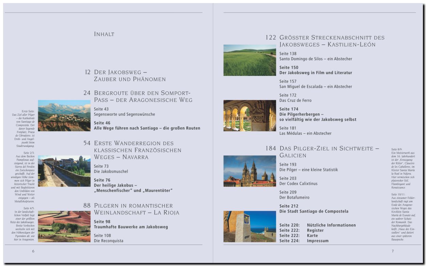Open chapter 24 'Bergroute über den Somport-Pass'
Image resolution: width=426 pixels, height=266 pixels.
click(x=143, y=97)
